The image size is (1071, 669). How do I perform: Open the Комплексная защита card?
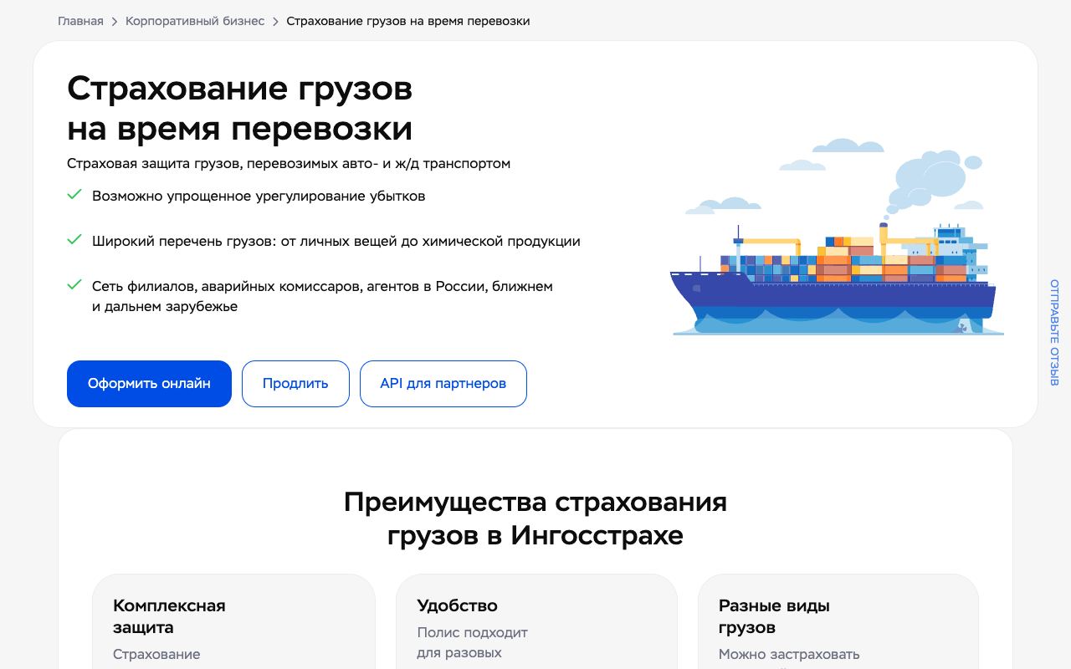(x=233, y=621)
